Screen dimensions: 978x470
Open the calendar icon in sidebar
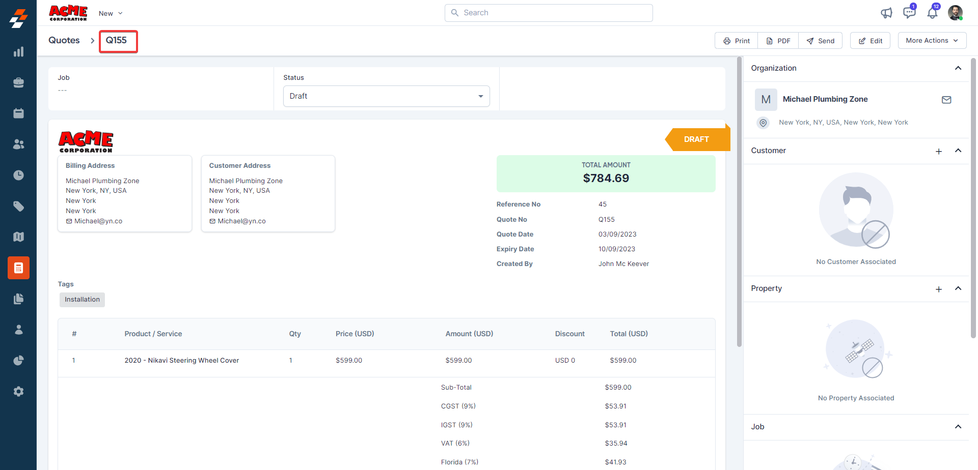pyautogui.click(x=18, y=113)
